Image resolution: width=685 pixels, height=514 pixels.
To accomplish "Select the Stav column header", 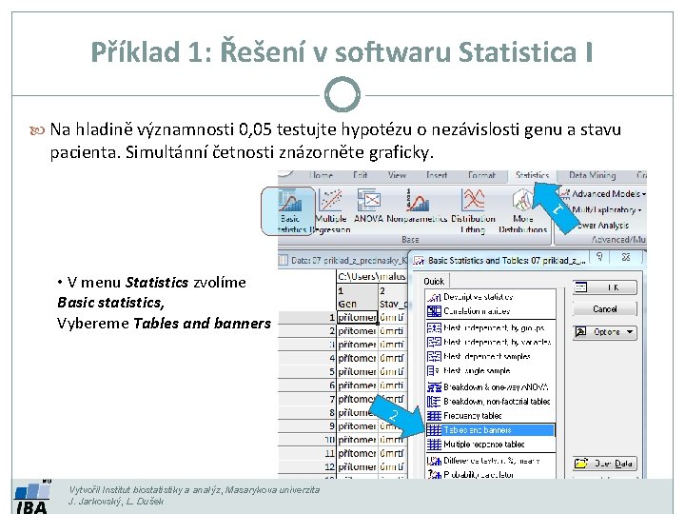I will pyautogui.click(x=393, y=298).
